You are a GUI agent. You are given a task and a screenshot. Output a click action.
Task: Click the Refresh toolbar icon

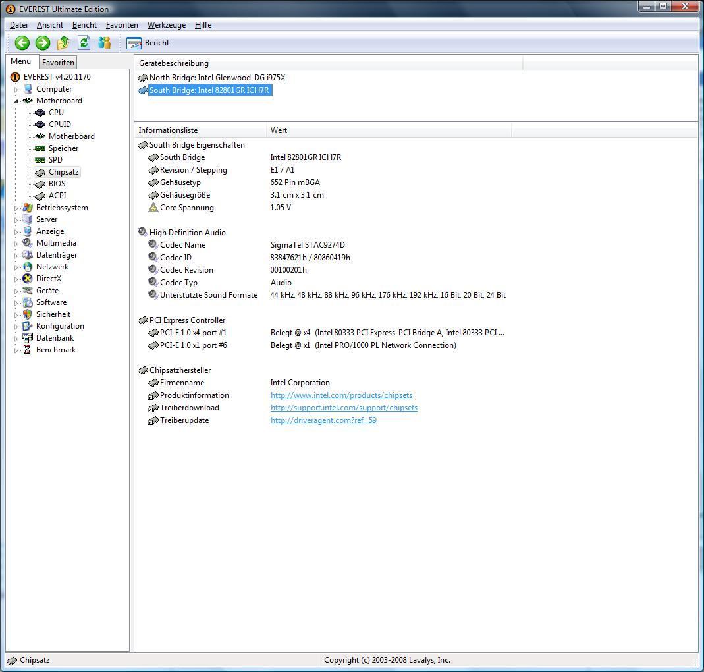pos(84,43)
